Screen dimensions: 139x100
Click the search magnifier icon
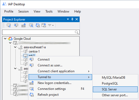pyautogui.click(x=77, y=32)
